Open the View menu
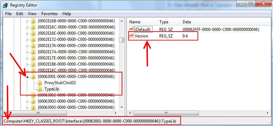Viewport: 273px width, 126px height. tap(32, 14)
